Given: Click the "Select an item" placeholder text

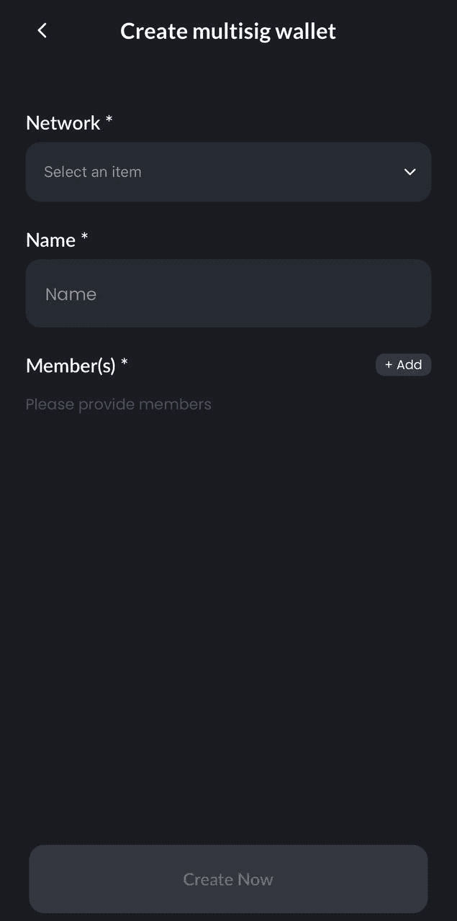Looking at the screenshot, I should point(93,172).
